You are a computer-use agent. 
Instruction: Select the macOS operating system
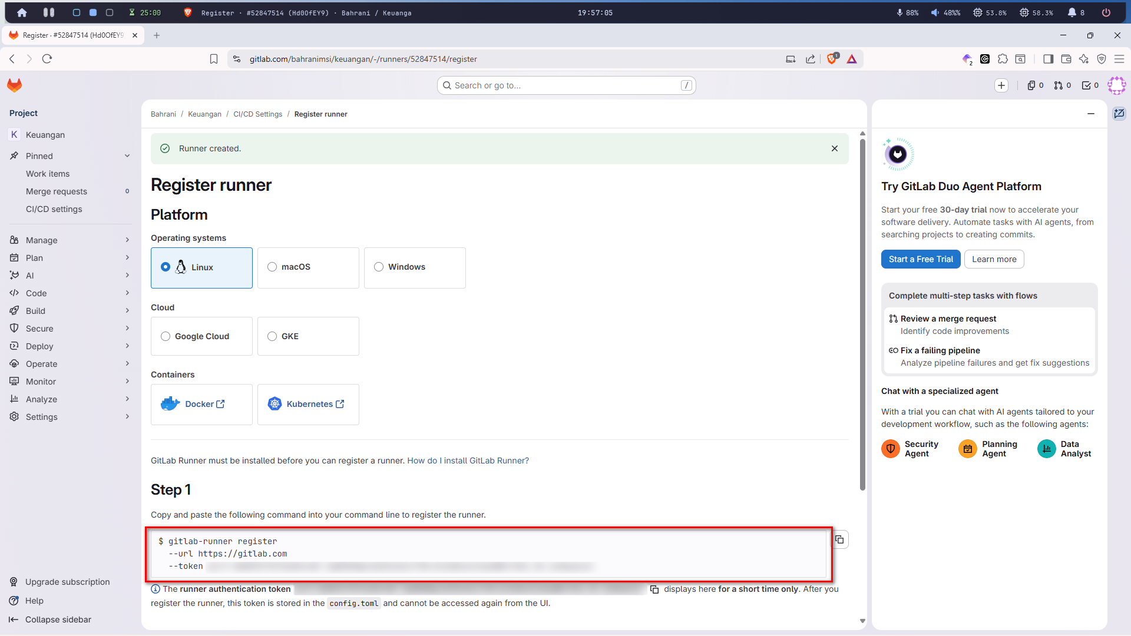pos(308,268)
